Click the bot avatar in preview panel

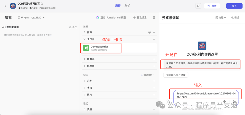click(x=202, y=46)
